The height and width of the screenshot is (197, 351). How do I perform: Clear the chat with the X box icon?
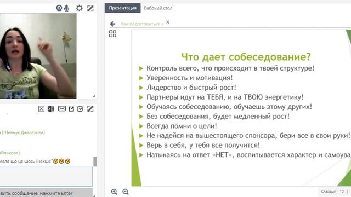tap(41, 109)
